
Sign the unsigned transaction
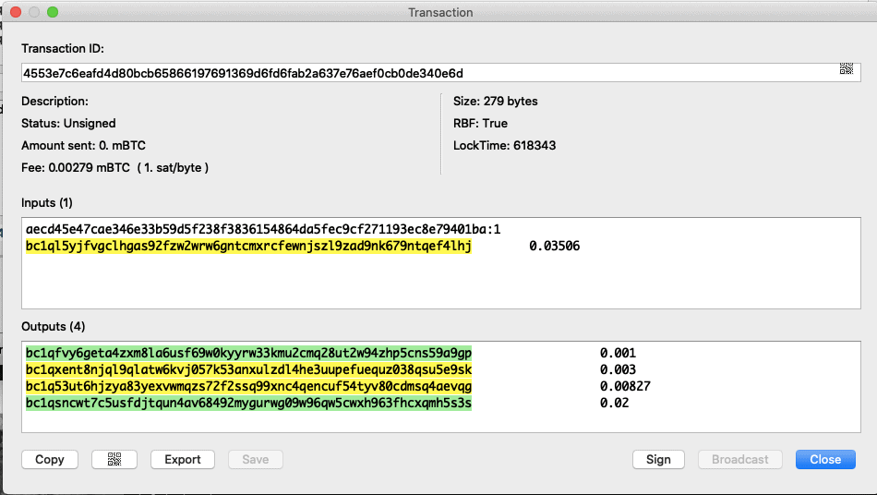tap(658, 459)
